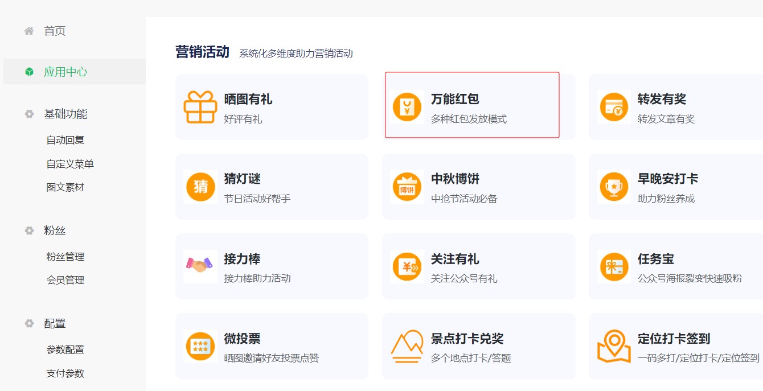Image resolution: width=763 pixels, height=391 pixels.
Task: Open the 关注有礼 title text
Action: click(x=455, y=259)
